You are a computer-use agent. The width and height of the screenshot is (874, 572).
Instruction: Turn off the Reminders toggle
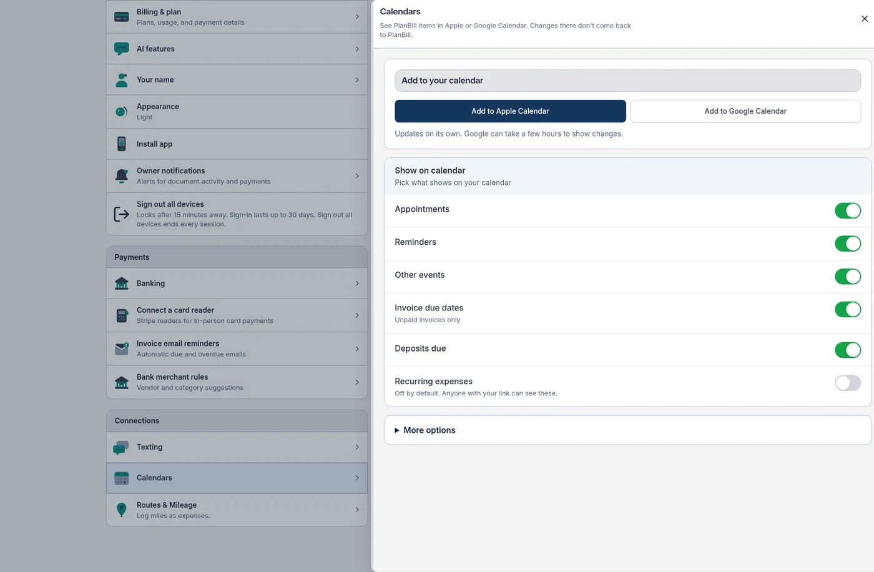(848, 244)
